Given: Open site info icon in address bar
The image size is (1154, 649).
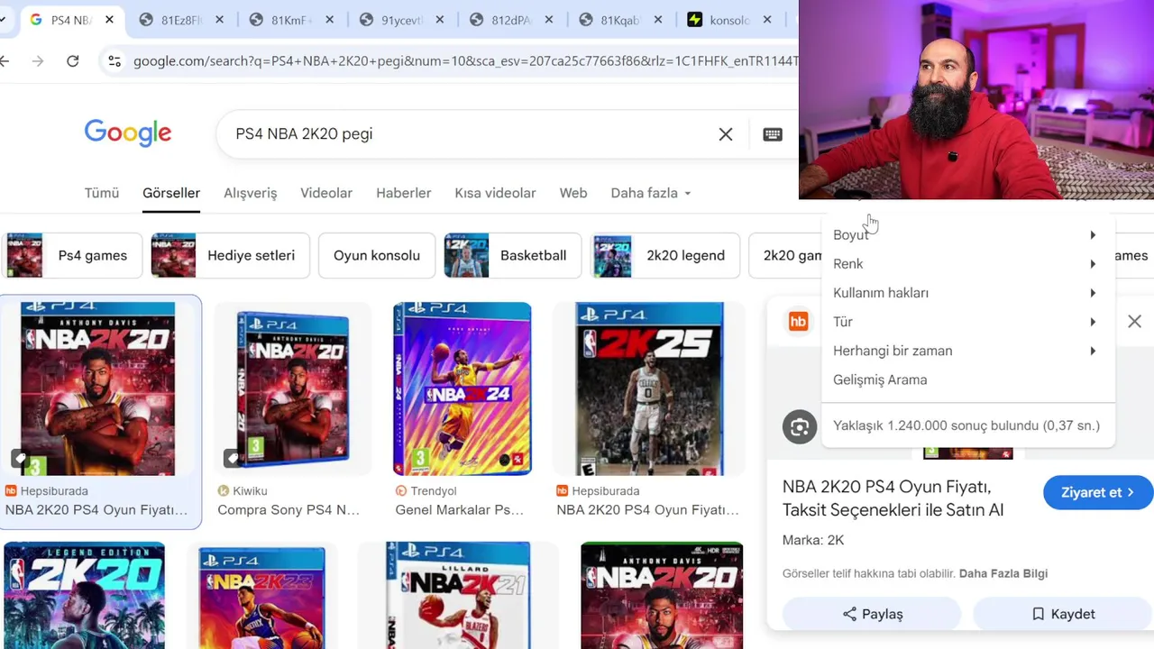Looking at the screenshot, I should 114,61.
